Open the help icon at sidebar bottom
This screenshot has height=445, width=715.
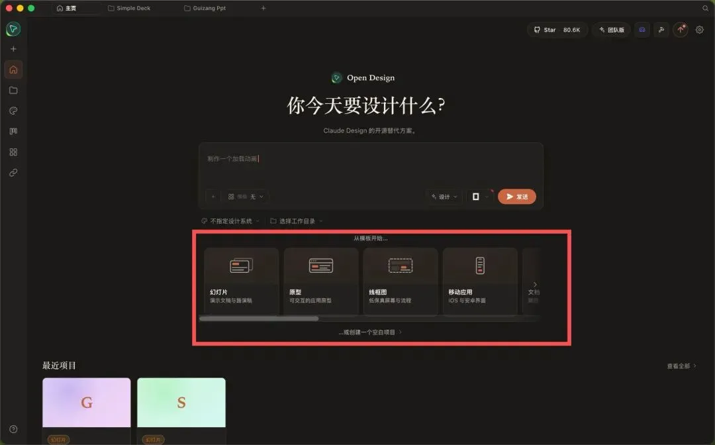[13, 429]
